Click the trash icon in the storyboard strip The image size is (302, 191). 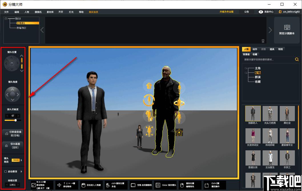(263, 41)
